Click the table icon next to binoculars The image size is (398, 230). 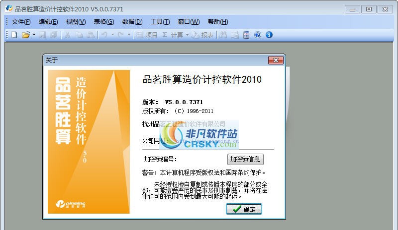click(235, 35)
